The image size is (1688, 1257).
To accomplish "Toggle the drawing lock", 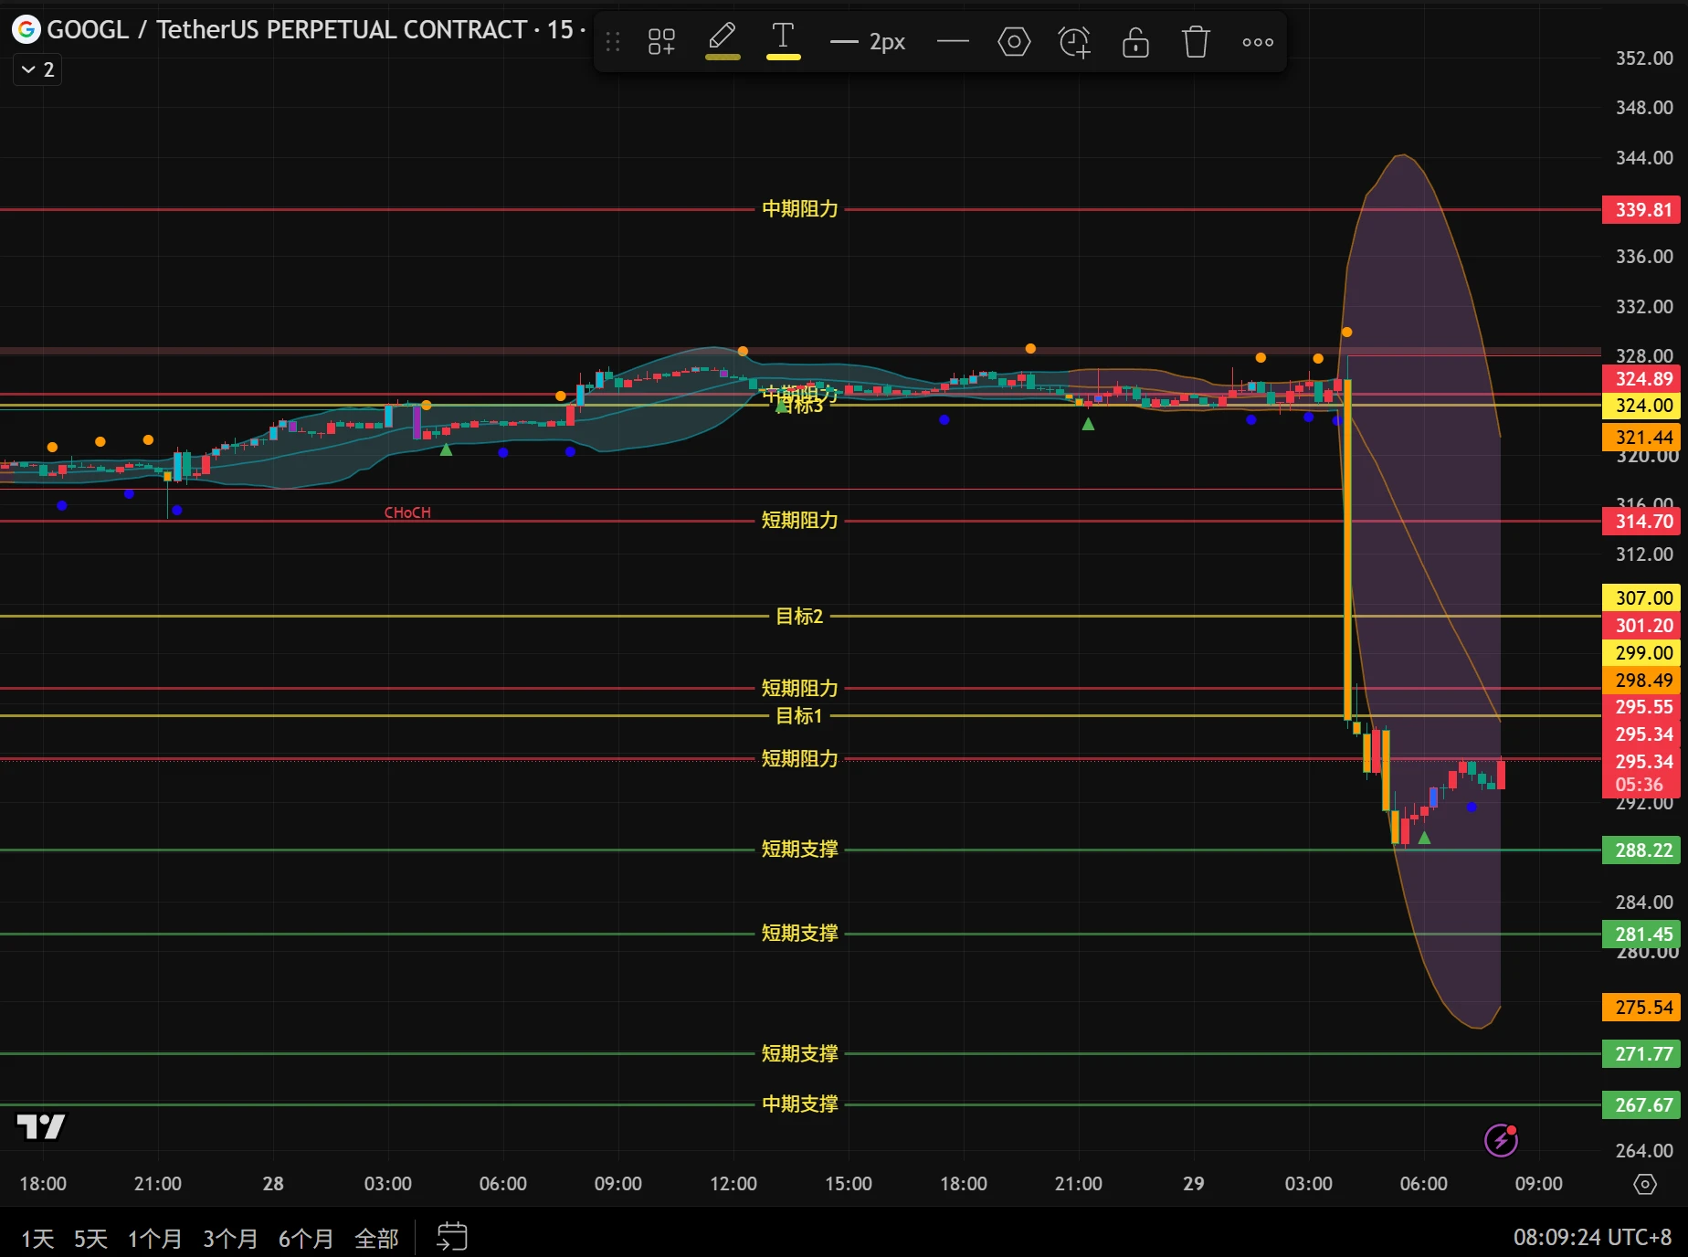I will pos(1135,42).
